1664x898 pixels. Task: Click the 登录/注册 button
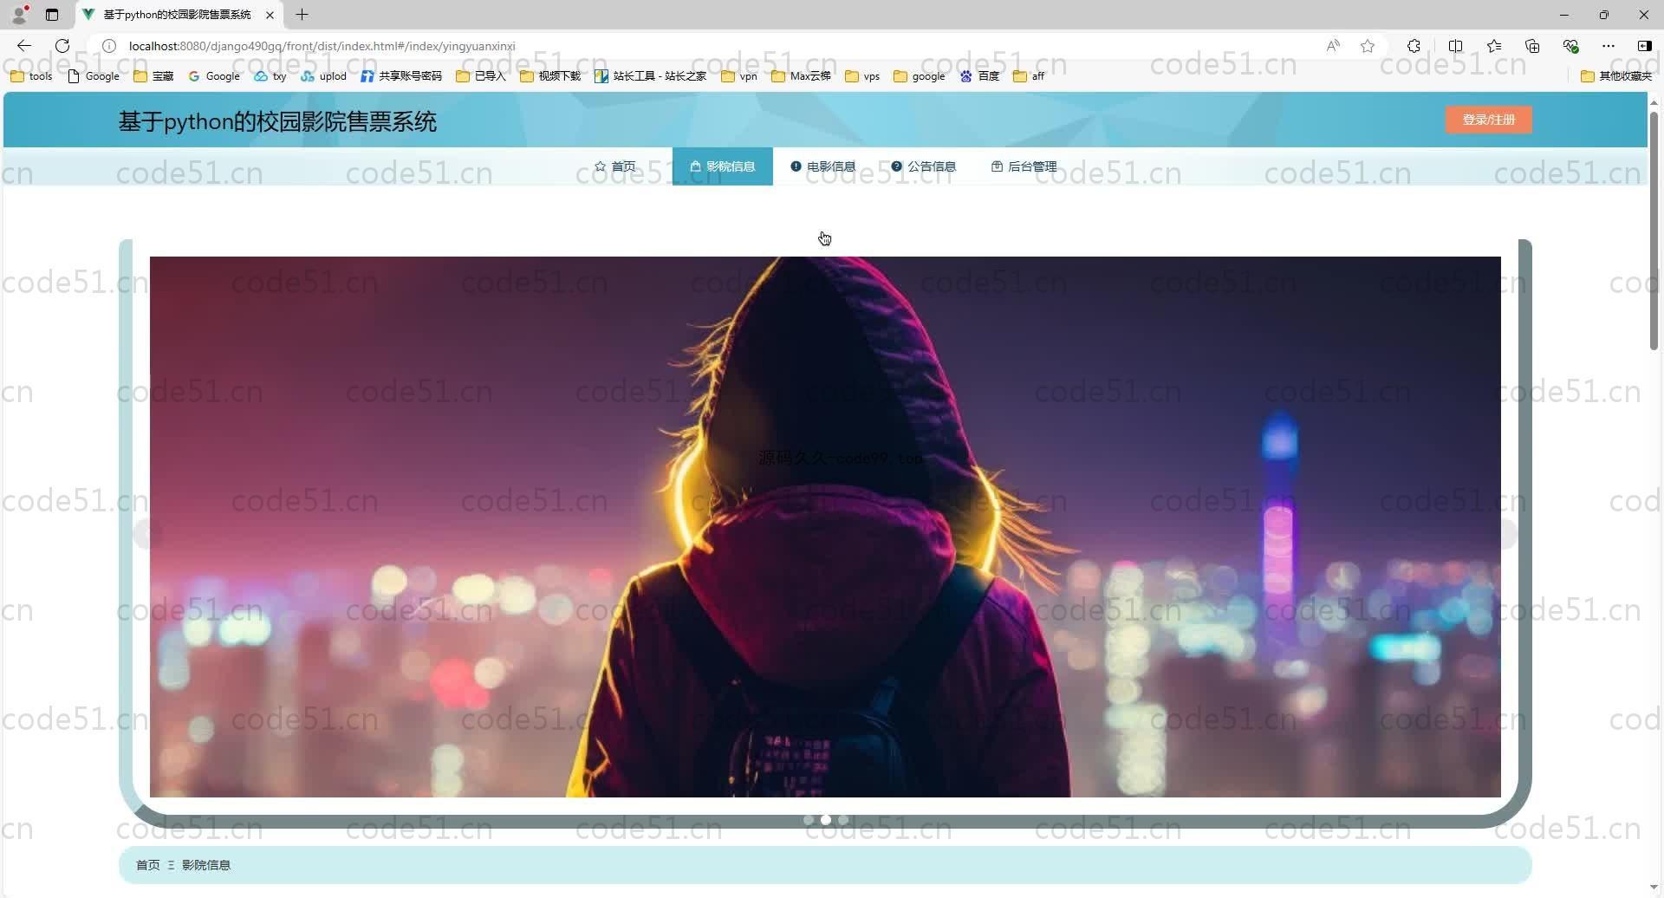pos(1488,120)
